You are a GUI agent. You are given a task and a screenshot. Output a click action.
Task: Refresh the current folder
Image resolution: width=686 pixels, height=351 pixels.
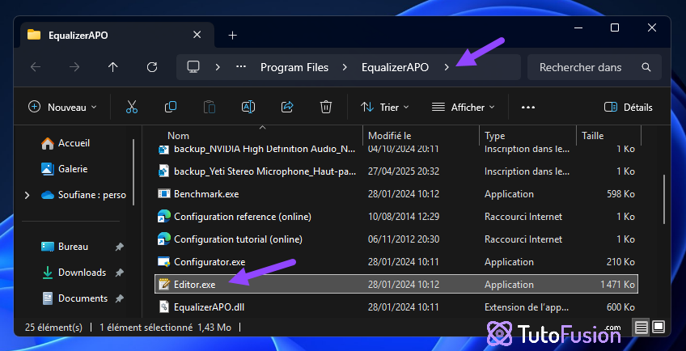click(x=152, y=67)
